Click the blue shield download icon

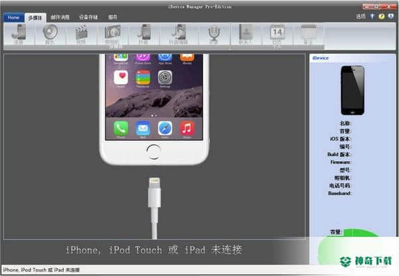coord(390,17)
